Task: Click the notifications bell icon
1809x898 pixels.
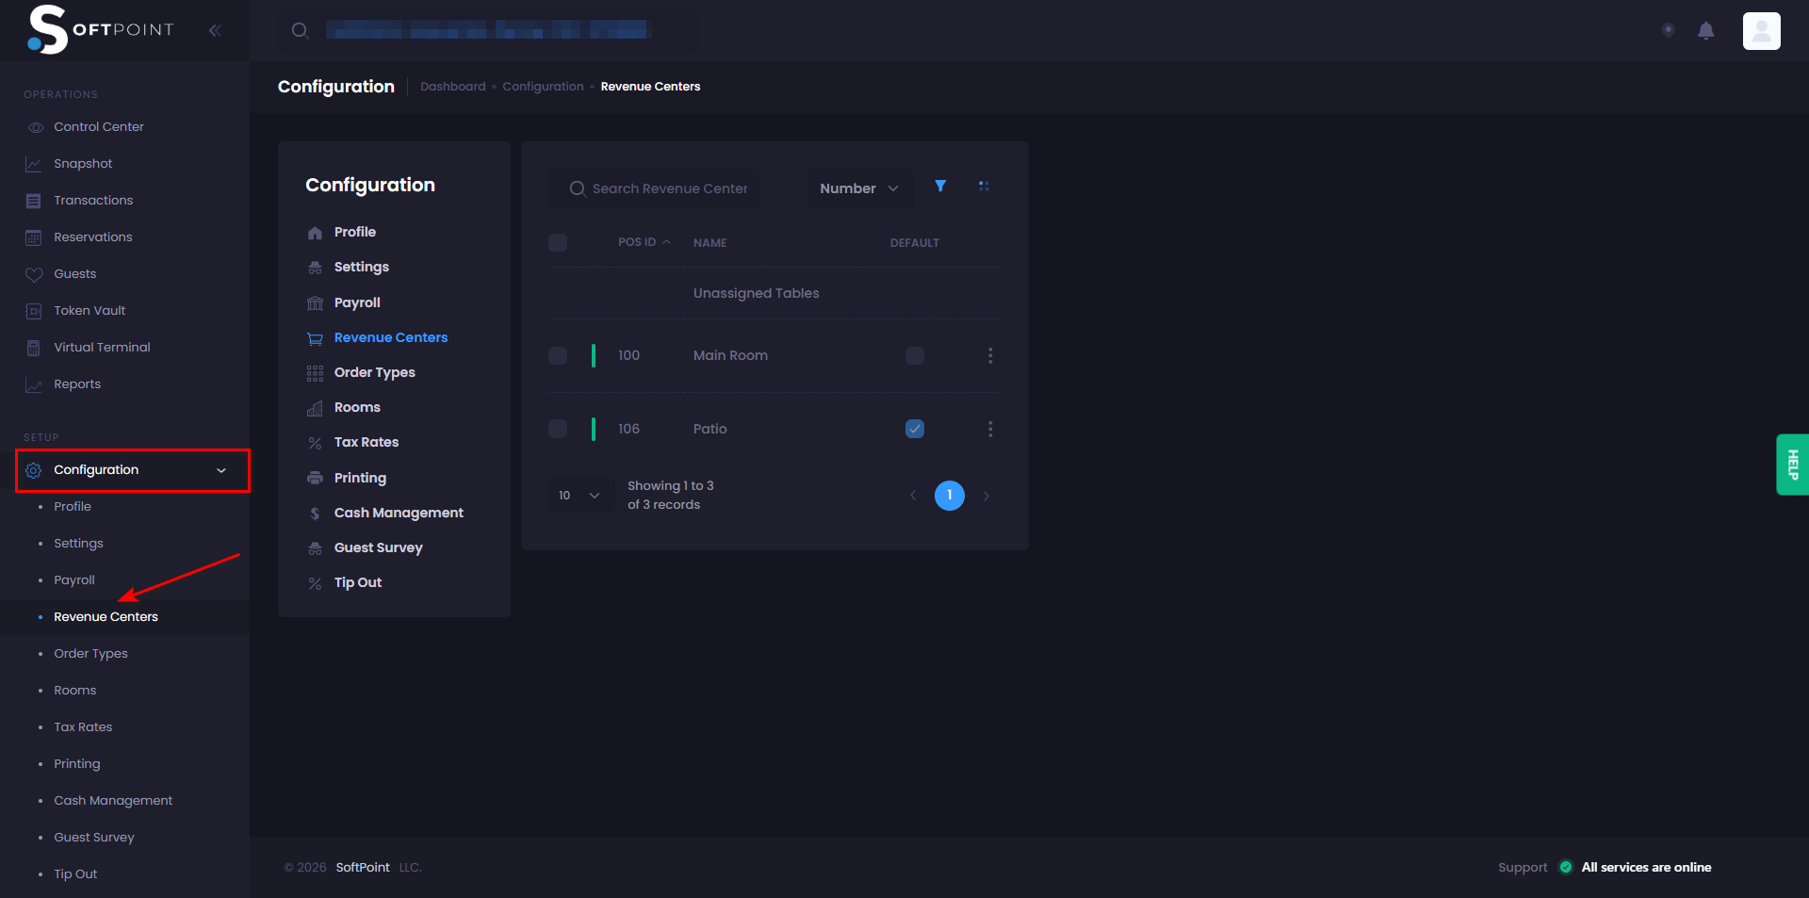Action: 1705,31
